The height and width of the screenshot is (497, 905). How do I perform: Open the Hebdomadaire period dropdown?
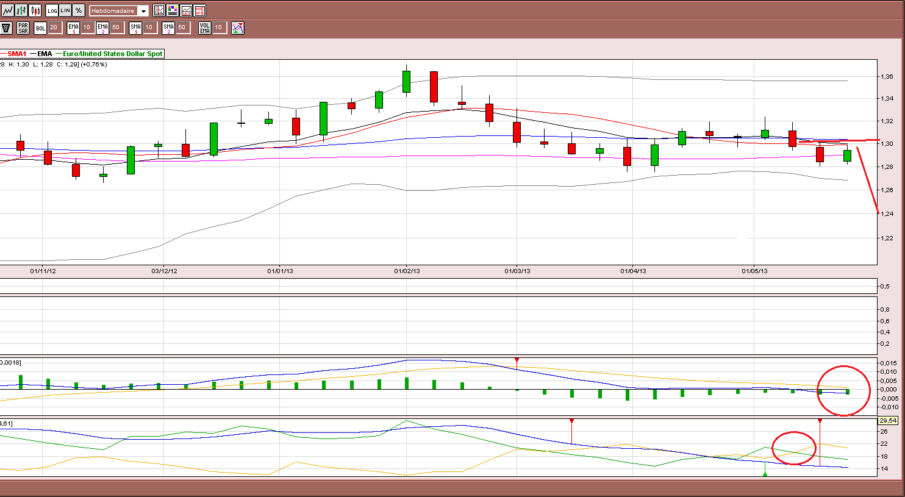(119, 11)
